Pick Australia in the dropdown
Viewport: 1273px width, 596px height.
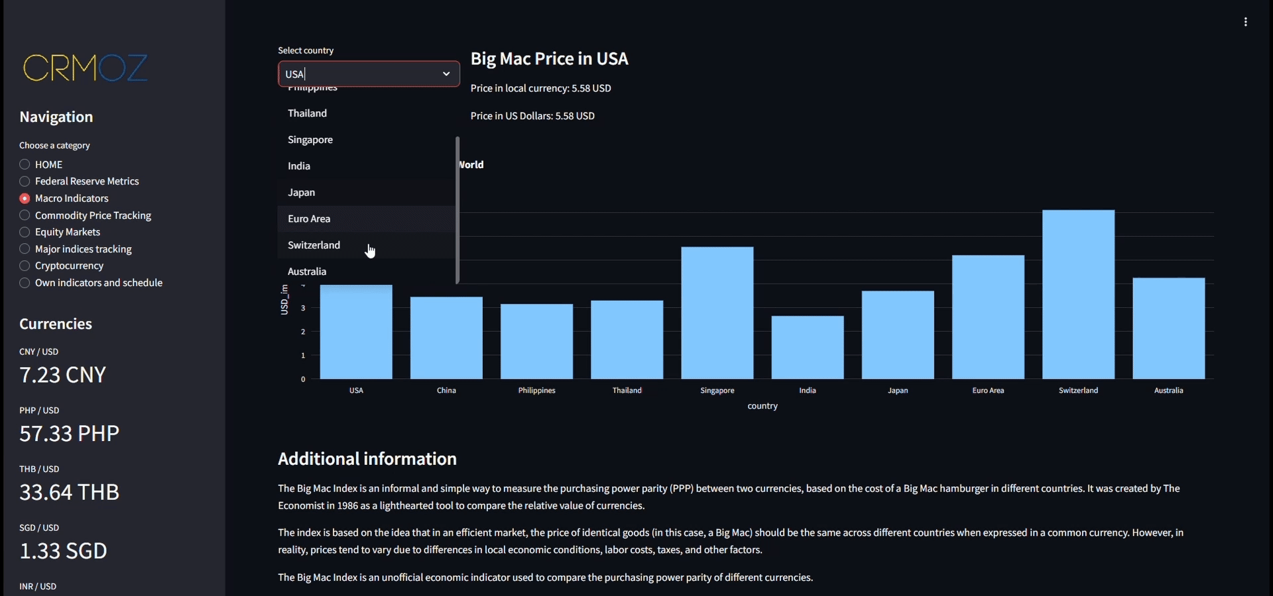(307, 272)
